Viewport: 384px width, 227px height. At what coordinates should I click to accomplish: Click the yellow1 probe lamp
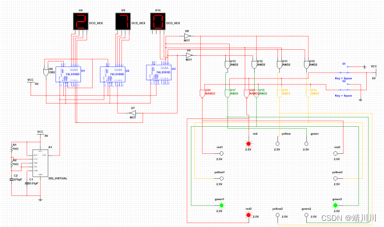point(221,179)
